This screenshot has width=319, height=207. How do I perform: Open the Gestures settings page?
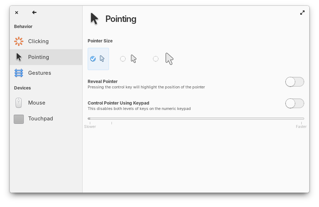(x=40, y=73)
